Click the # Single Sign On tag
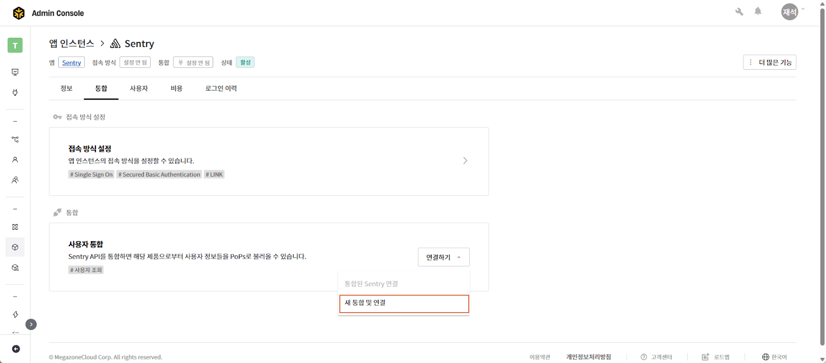 pos(91,175)
